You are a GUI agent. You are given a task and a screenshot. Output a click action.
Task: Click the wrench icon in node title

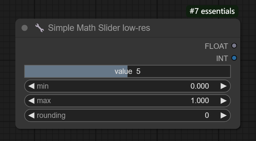click(x=39, y=28)
